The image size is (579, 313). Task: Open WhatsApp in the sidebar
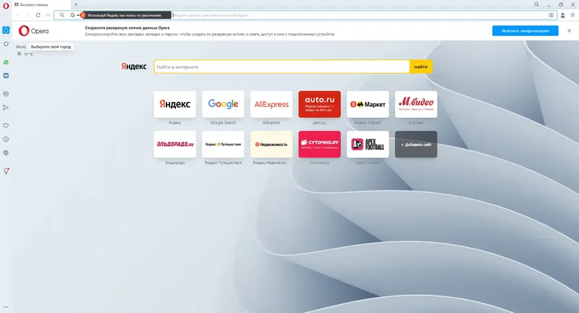[x=6, y=62]
